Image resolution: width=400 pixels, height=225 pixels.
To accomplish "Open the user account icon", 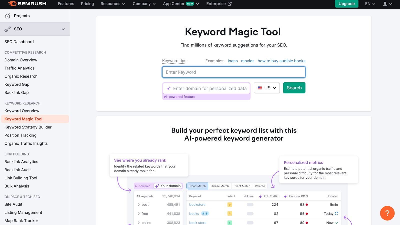I will [385, 4].
